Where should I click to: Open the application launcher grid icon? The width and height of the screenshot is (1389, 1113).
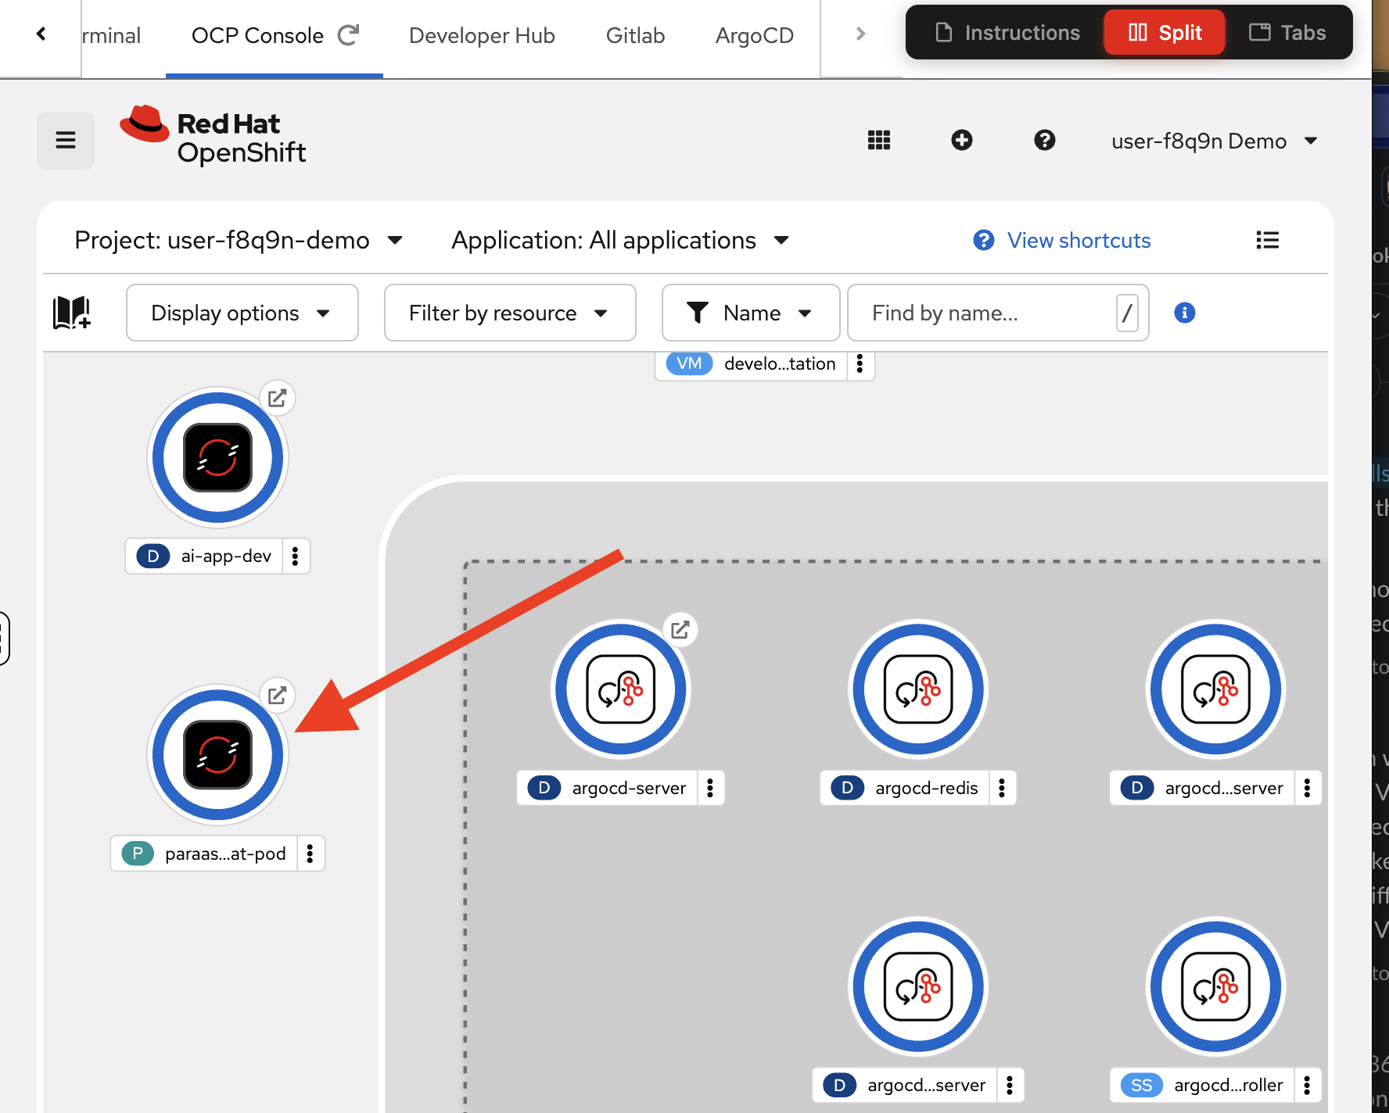coord(879,141)
